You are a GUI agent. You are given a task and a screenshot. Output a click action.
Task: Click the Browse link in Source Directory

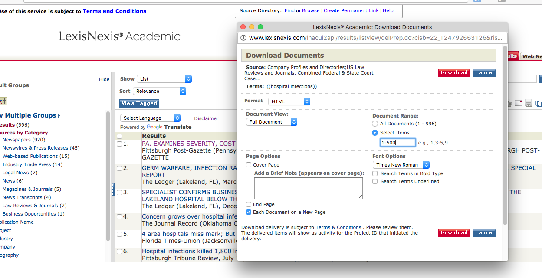tap(311, 10)
